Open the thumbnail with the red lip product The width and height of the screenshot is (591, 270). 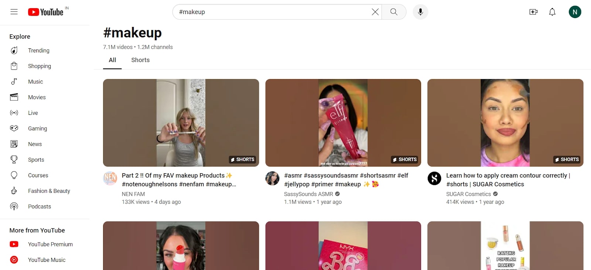click(x=181, y=246)
